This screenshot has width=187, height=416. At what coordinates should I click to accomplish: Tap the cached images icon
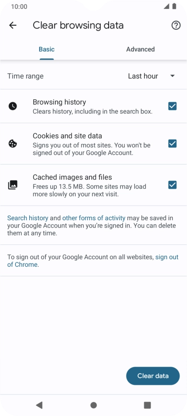(13, 185)
